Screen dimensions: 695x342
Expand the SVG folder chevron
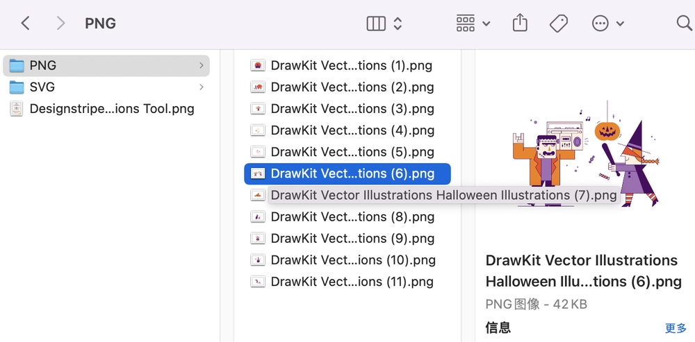pyautogui.click(x=202, y=87)
